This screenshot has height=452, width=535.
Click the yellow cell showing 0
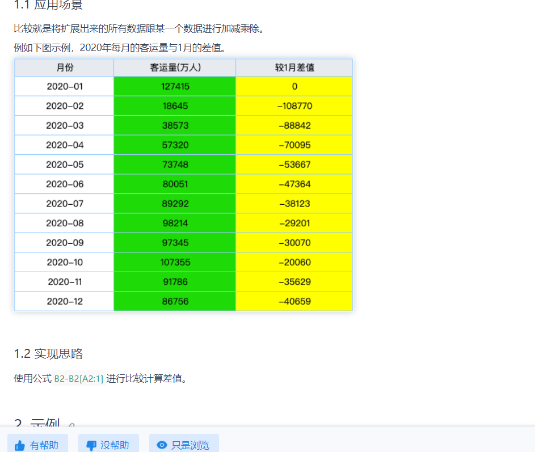click(294, 86)
